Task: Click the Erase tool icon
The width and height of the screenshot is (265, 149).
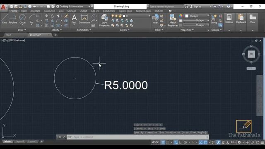Action: (66, 16)
